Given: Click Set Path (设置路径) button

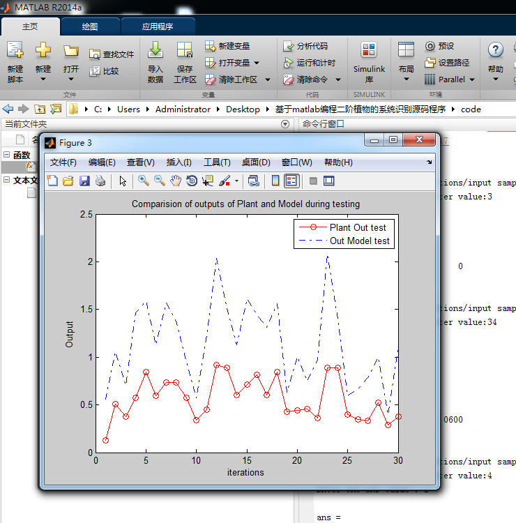Looking at the screenshot, I should (447, 63).
